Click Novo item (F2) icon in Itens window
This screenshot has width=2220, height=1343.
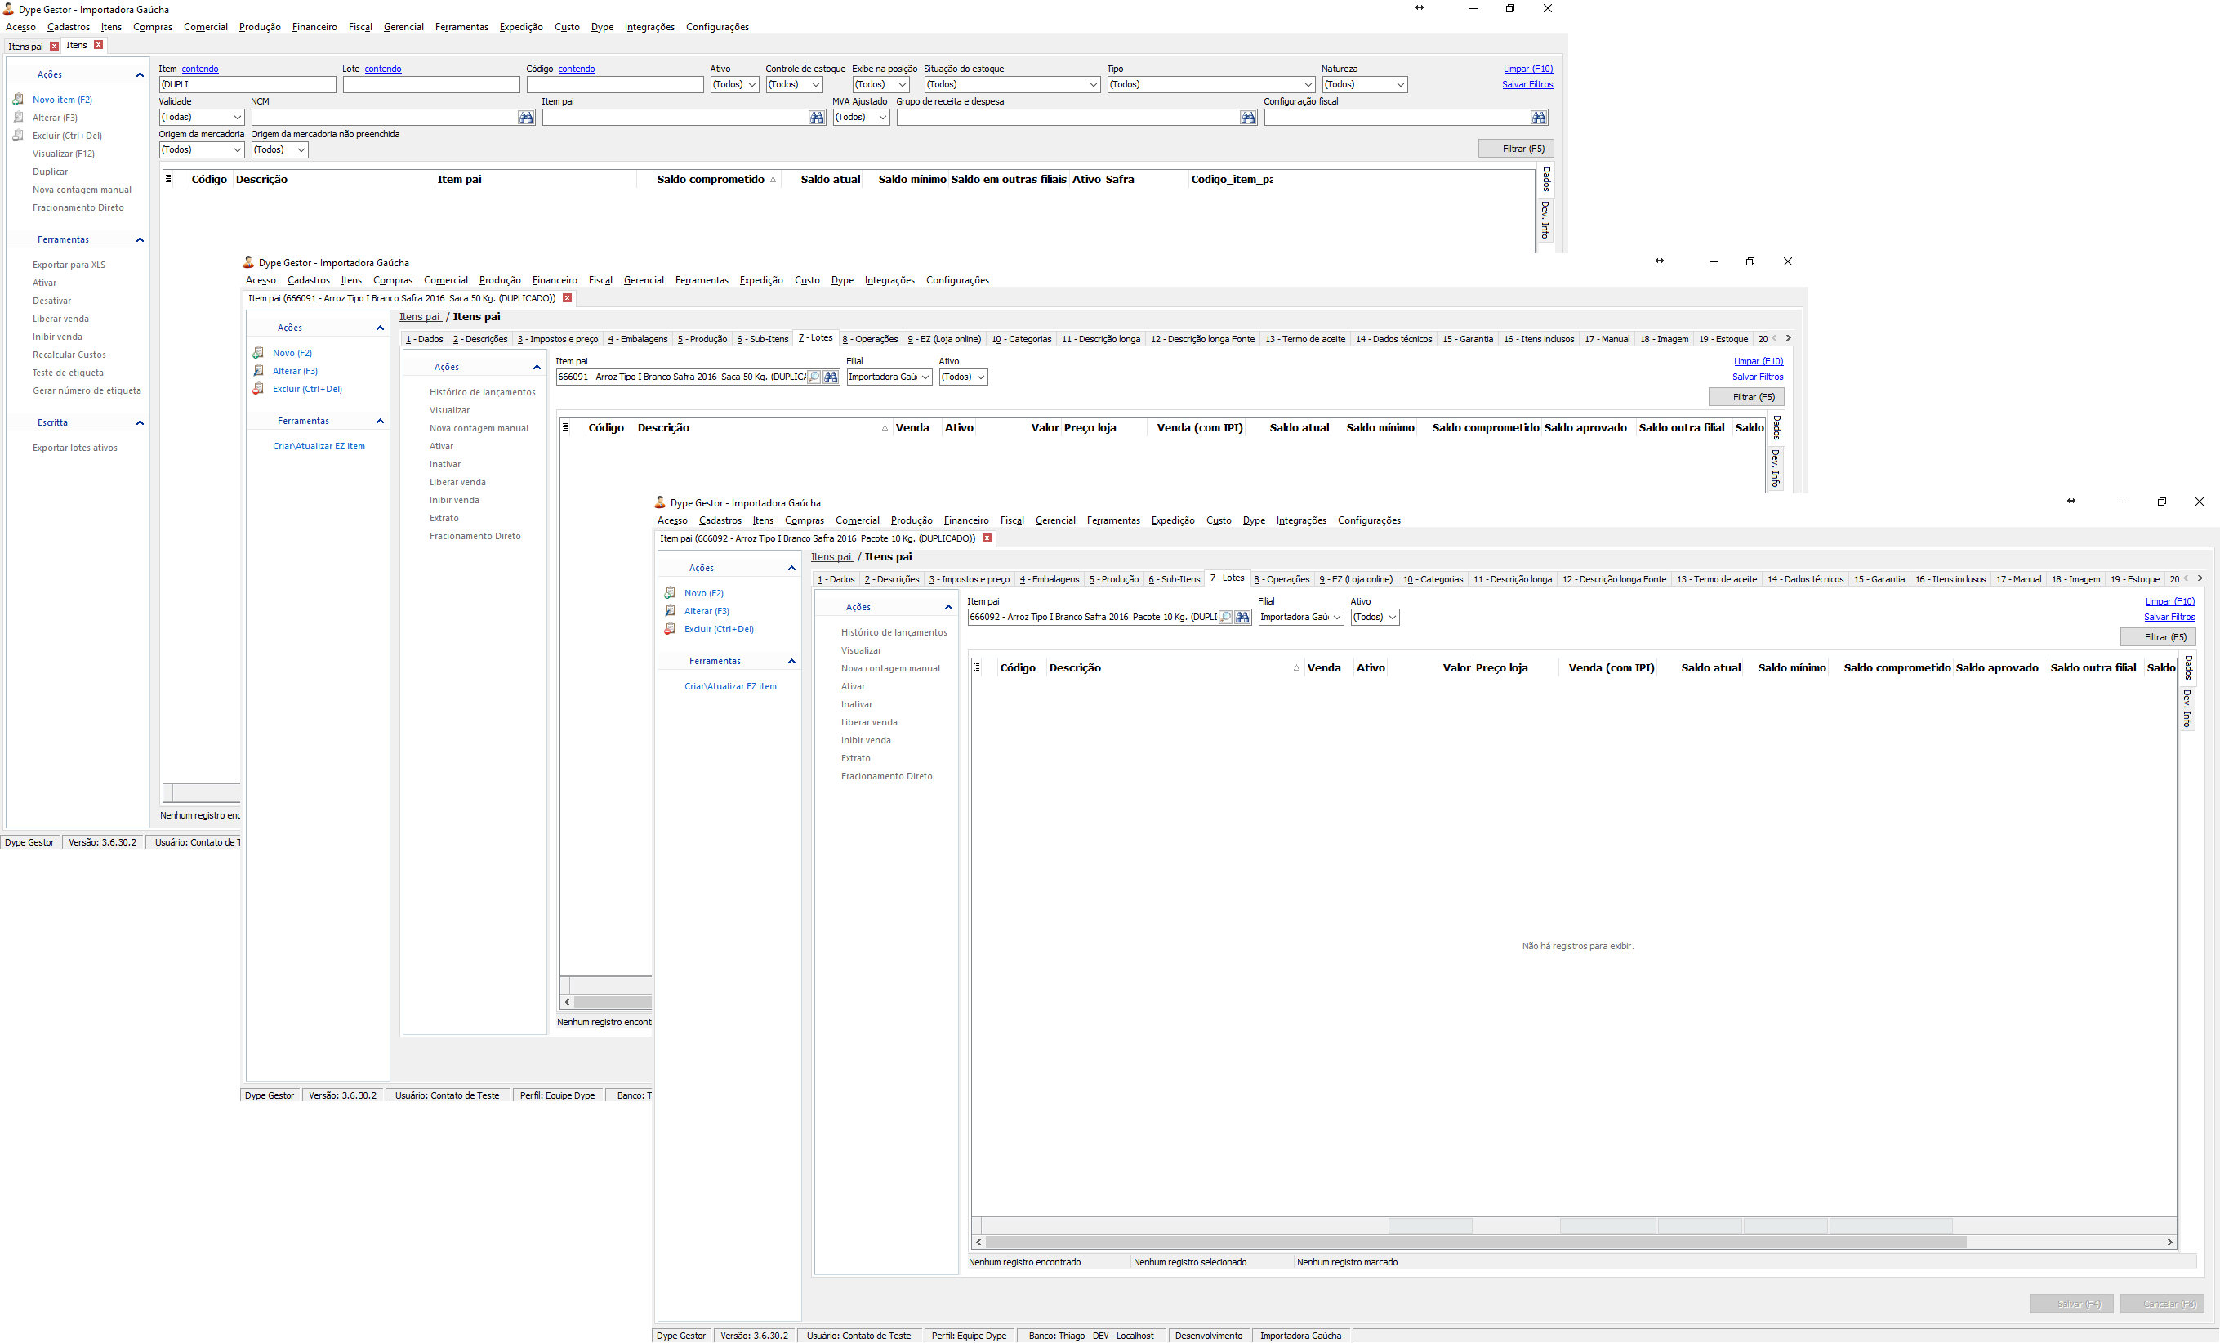click(x=18, y=99)
